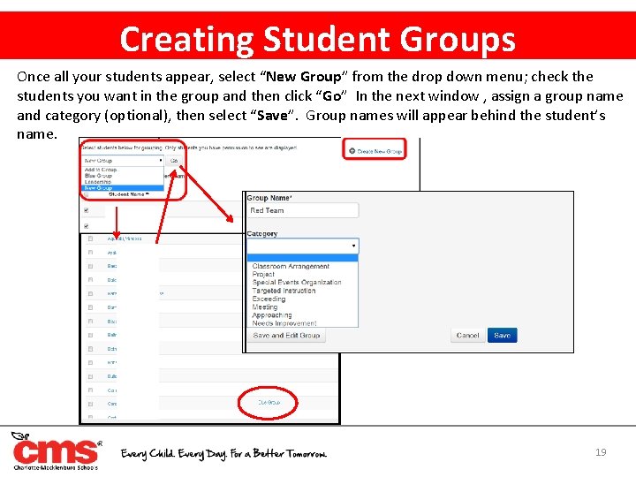Toggle the select-all checkbox beside Student Name
636x477 pixels.
coord(86,194)
